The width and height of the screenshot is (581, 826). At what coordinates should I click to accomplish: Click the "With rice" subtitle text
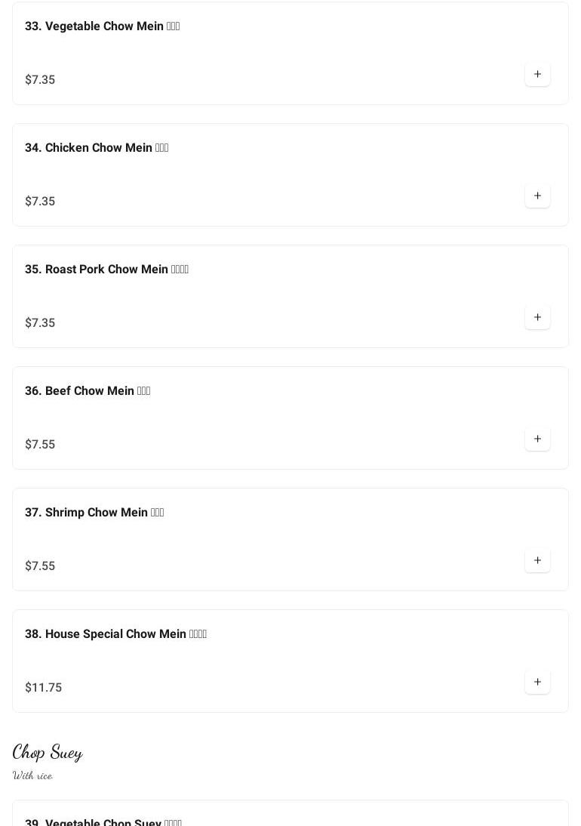[x=32, y=775]
